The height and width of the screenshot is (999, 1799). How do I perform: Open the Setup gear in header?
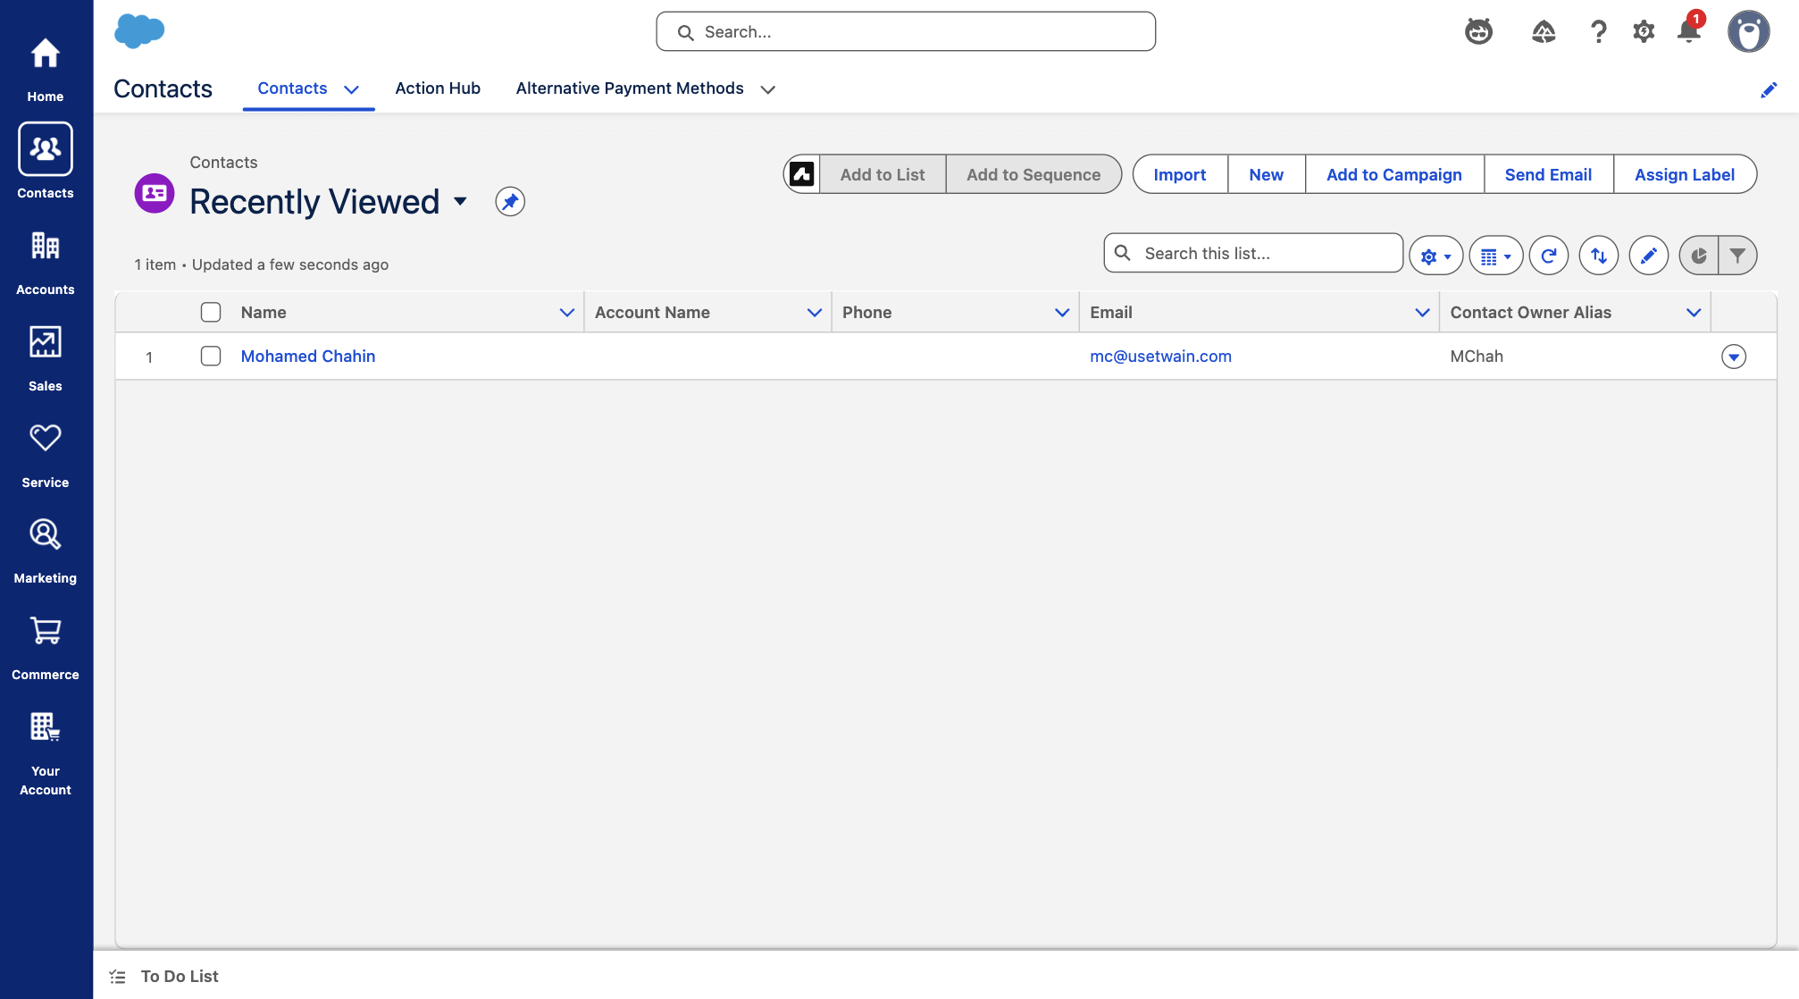1644,32
